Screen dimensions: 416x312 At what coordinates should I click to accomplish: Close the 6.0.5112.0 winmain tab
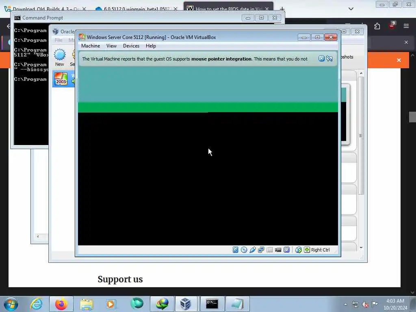click(175, 9)
